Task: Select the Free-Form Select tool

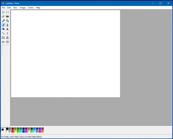Action: click(x=3, y=12)
